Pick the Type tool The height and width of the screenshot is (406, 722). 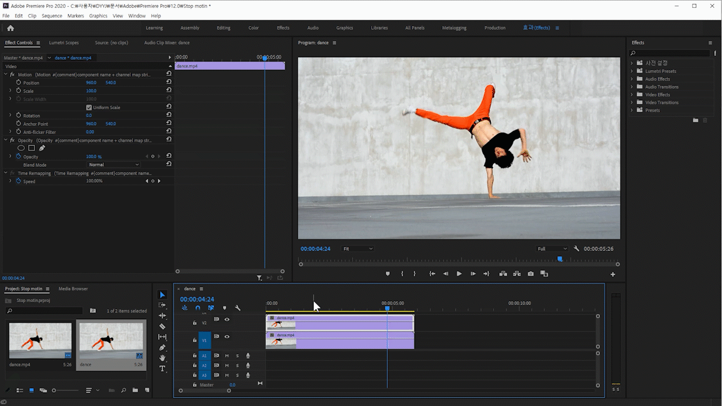pos(162,369)
